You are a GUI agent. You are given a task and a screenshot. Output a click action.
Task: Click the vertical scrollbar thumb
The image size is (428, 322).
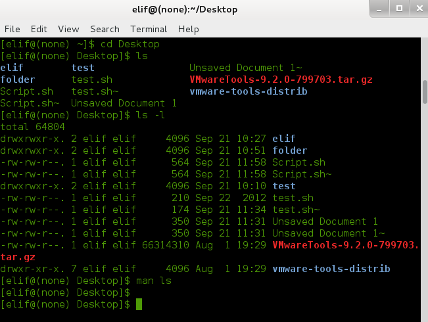coord(425,92)
